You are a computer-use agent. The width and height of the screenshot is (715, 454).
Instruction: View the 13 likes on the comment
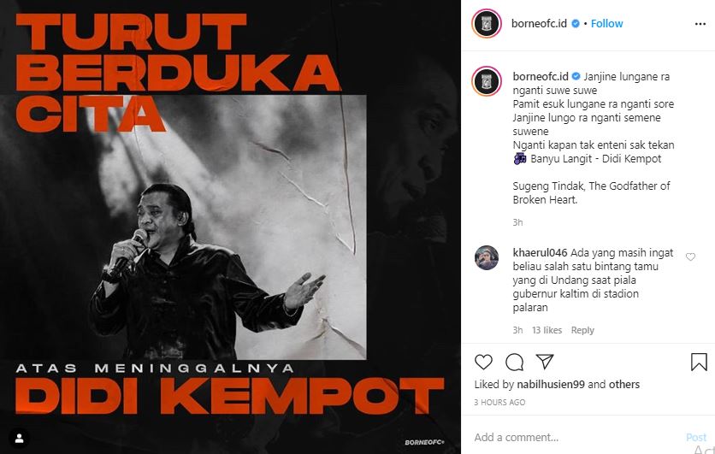547,330
